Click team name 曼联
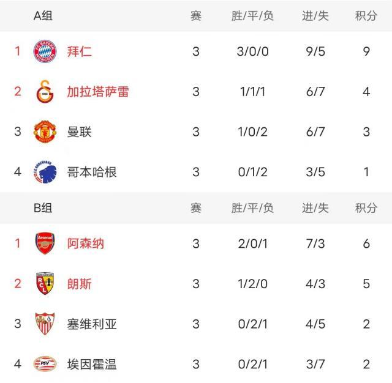392x383 pixels. coord(80,132)
